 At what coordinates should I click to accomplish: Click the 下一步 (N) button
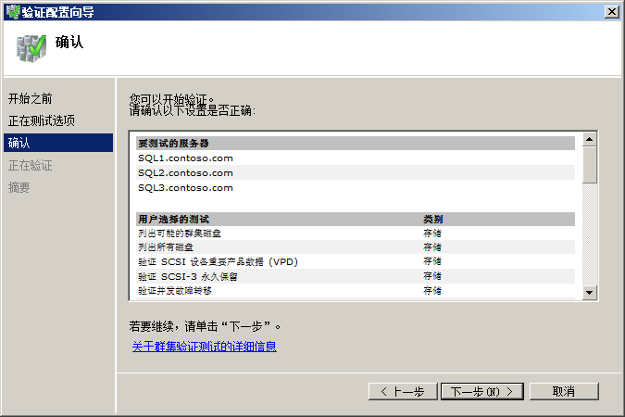(481, 391)
